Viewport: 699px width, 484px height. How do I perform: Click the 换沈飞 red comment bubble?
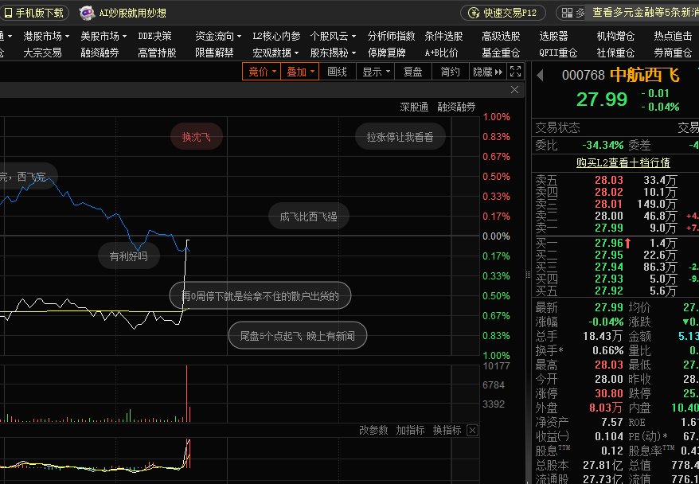[x=197, y=137]
